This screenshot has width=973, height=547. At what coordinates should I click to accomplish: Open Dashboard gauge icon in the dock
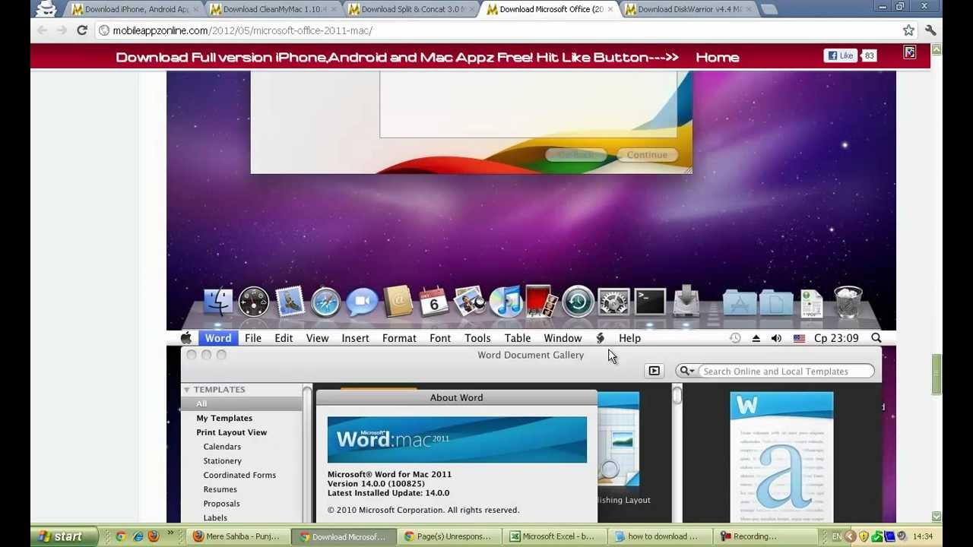click(x=253, y=302)
